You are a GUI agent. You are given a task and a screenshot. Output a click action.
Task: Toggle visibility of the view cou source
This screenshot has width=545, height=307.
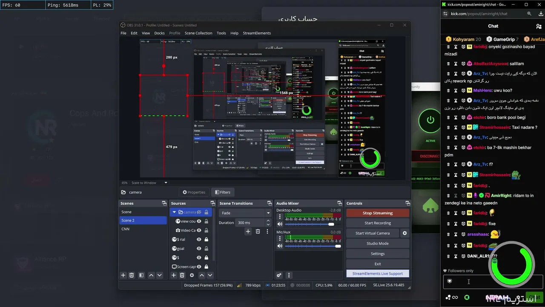[x=199, y=221]
